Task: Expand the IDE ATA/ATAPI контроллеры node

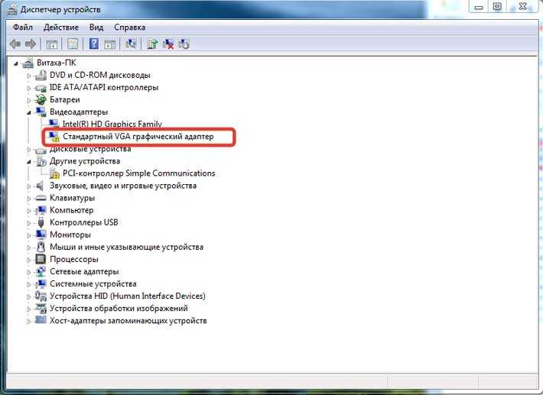Action: [29, 88]
